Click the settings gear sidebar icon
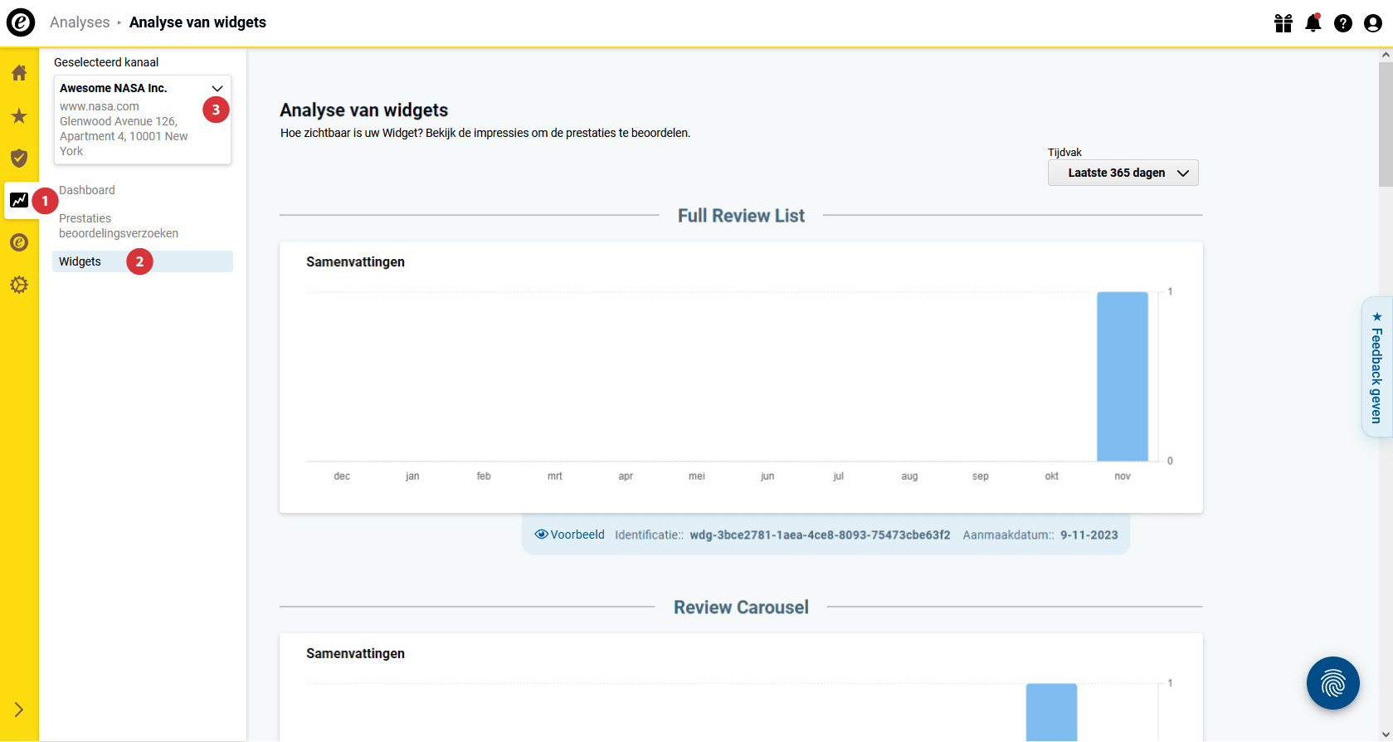This screenshot has width=1393, height=742. click(x=19, y=285)
